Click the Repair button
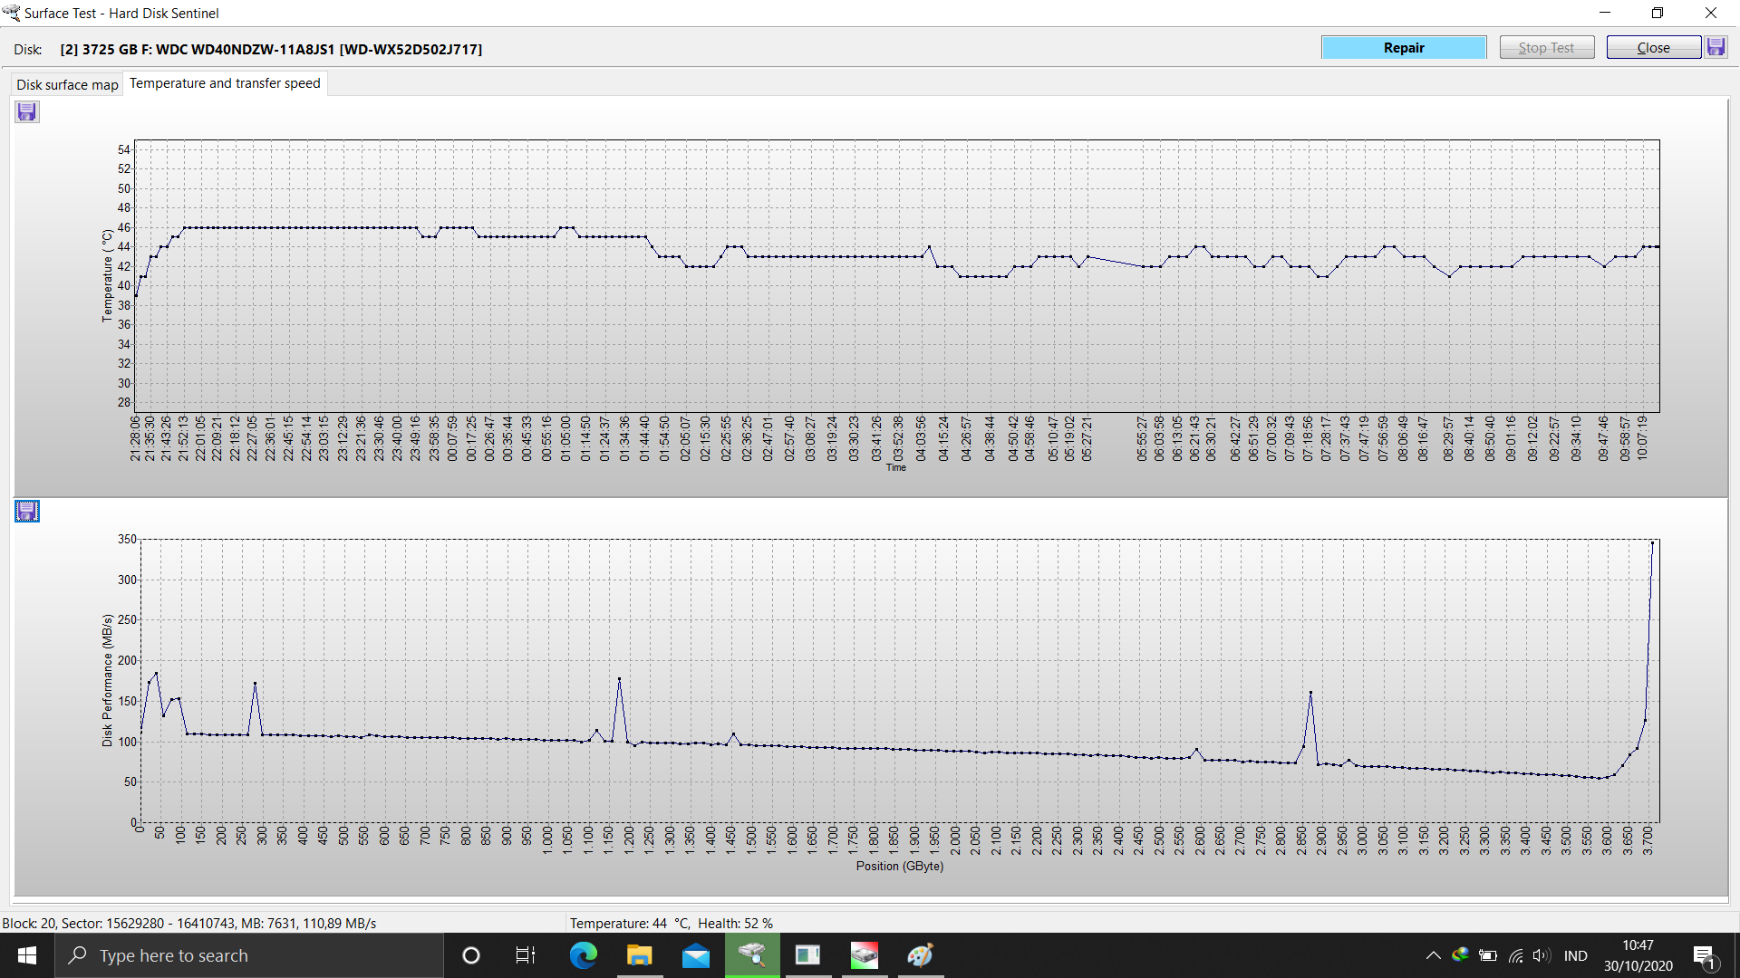1740x978 pixels. [x=1404, y=48]
